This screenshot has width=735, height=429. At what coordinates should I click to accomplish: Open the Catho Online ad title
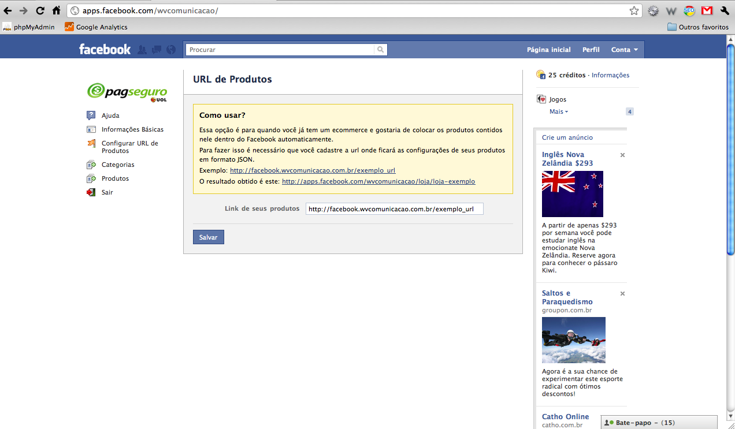566,416
